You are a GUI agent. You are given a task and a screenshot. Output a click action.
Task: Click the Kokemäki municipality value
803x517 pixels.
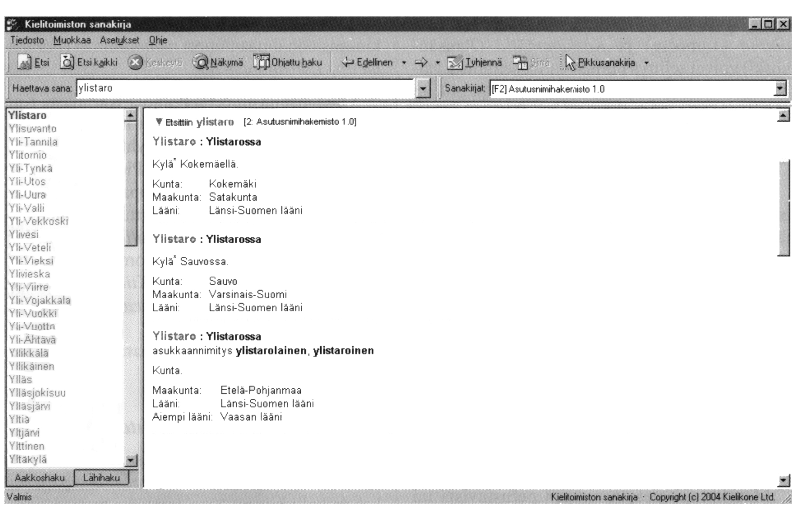coord(233,183)
